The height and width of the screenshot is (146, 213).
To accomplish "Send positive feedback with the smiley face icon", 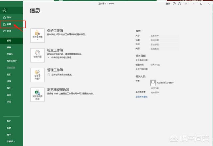I will click(x=174, y=4).
